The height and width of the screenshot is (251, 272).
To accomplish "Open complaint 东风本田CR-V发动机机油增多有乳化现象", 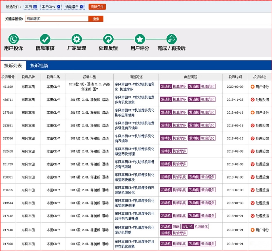I will click(134, 100).
